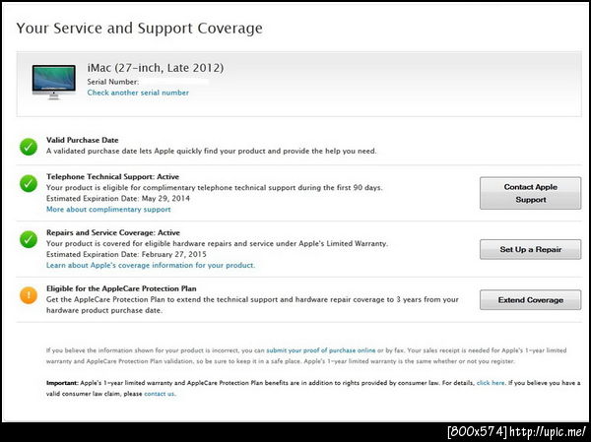Click the orange warning icon beside AppleCare eligibility
The image size is (591, 442).
tap(29, 295)
